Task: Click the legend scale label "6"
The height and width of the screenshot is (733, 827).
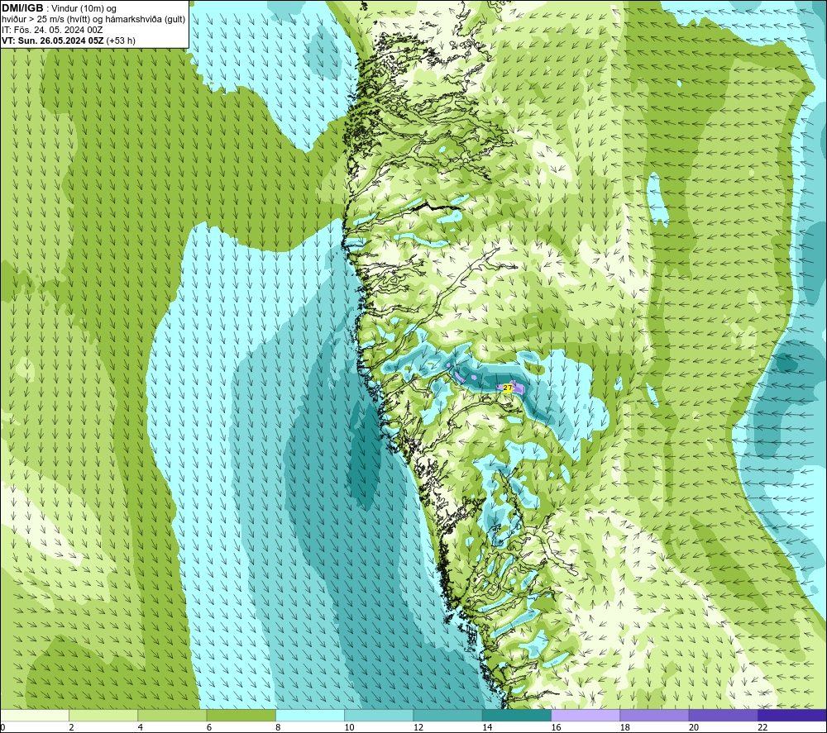Action: click(209, 727)
